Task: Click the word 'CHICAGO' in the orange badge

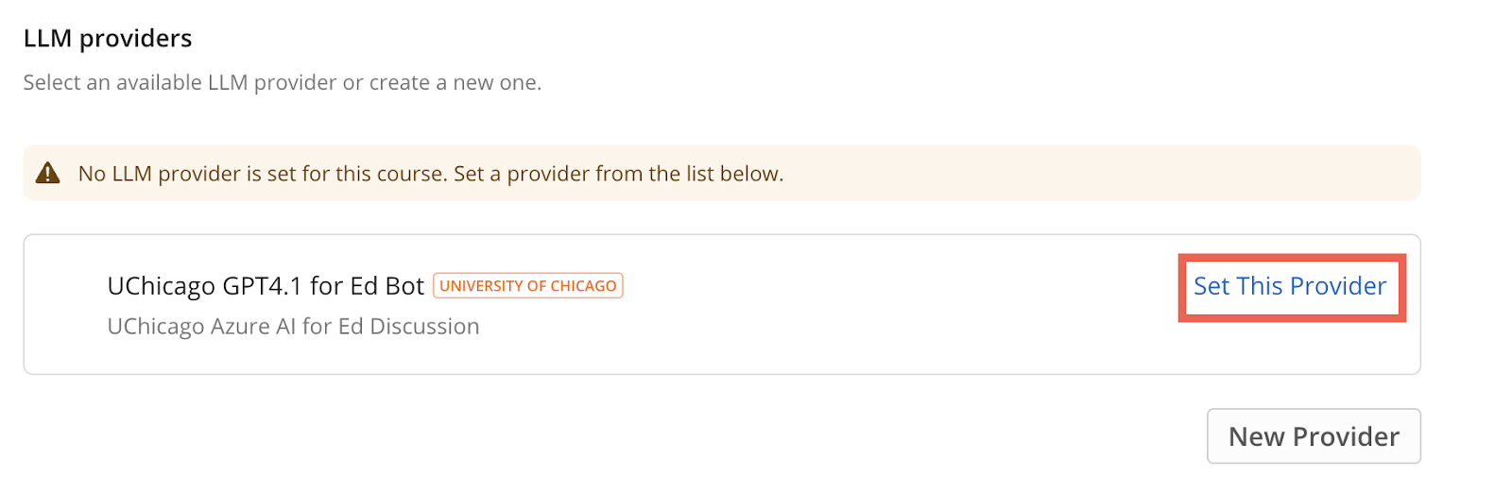Action: [x=583, y=286]
